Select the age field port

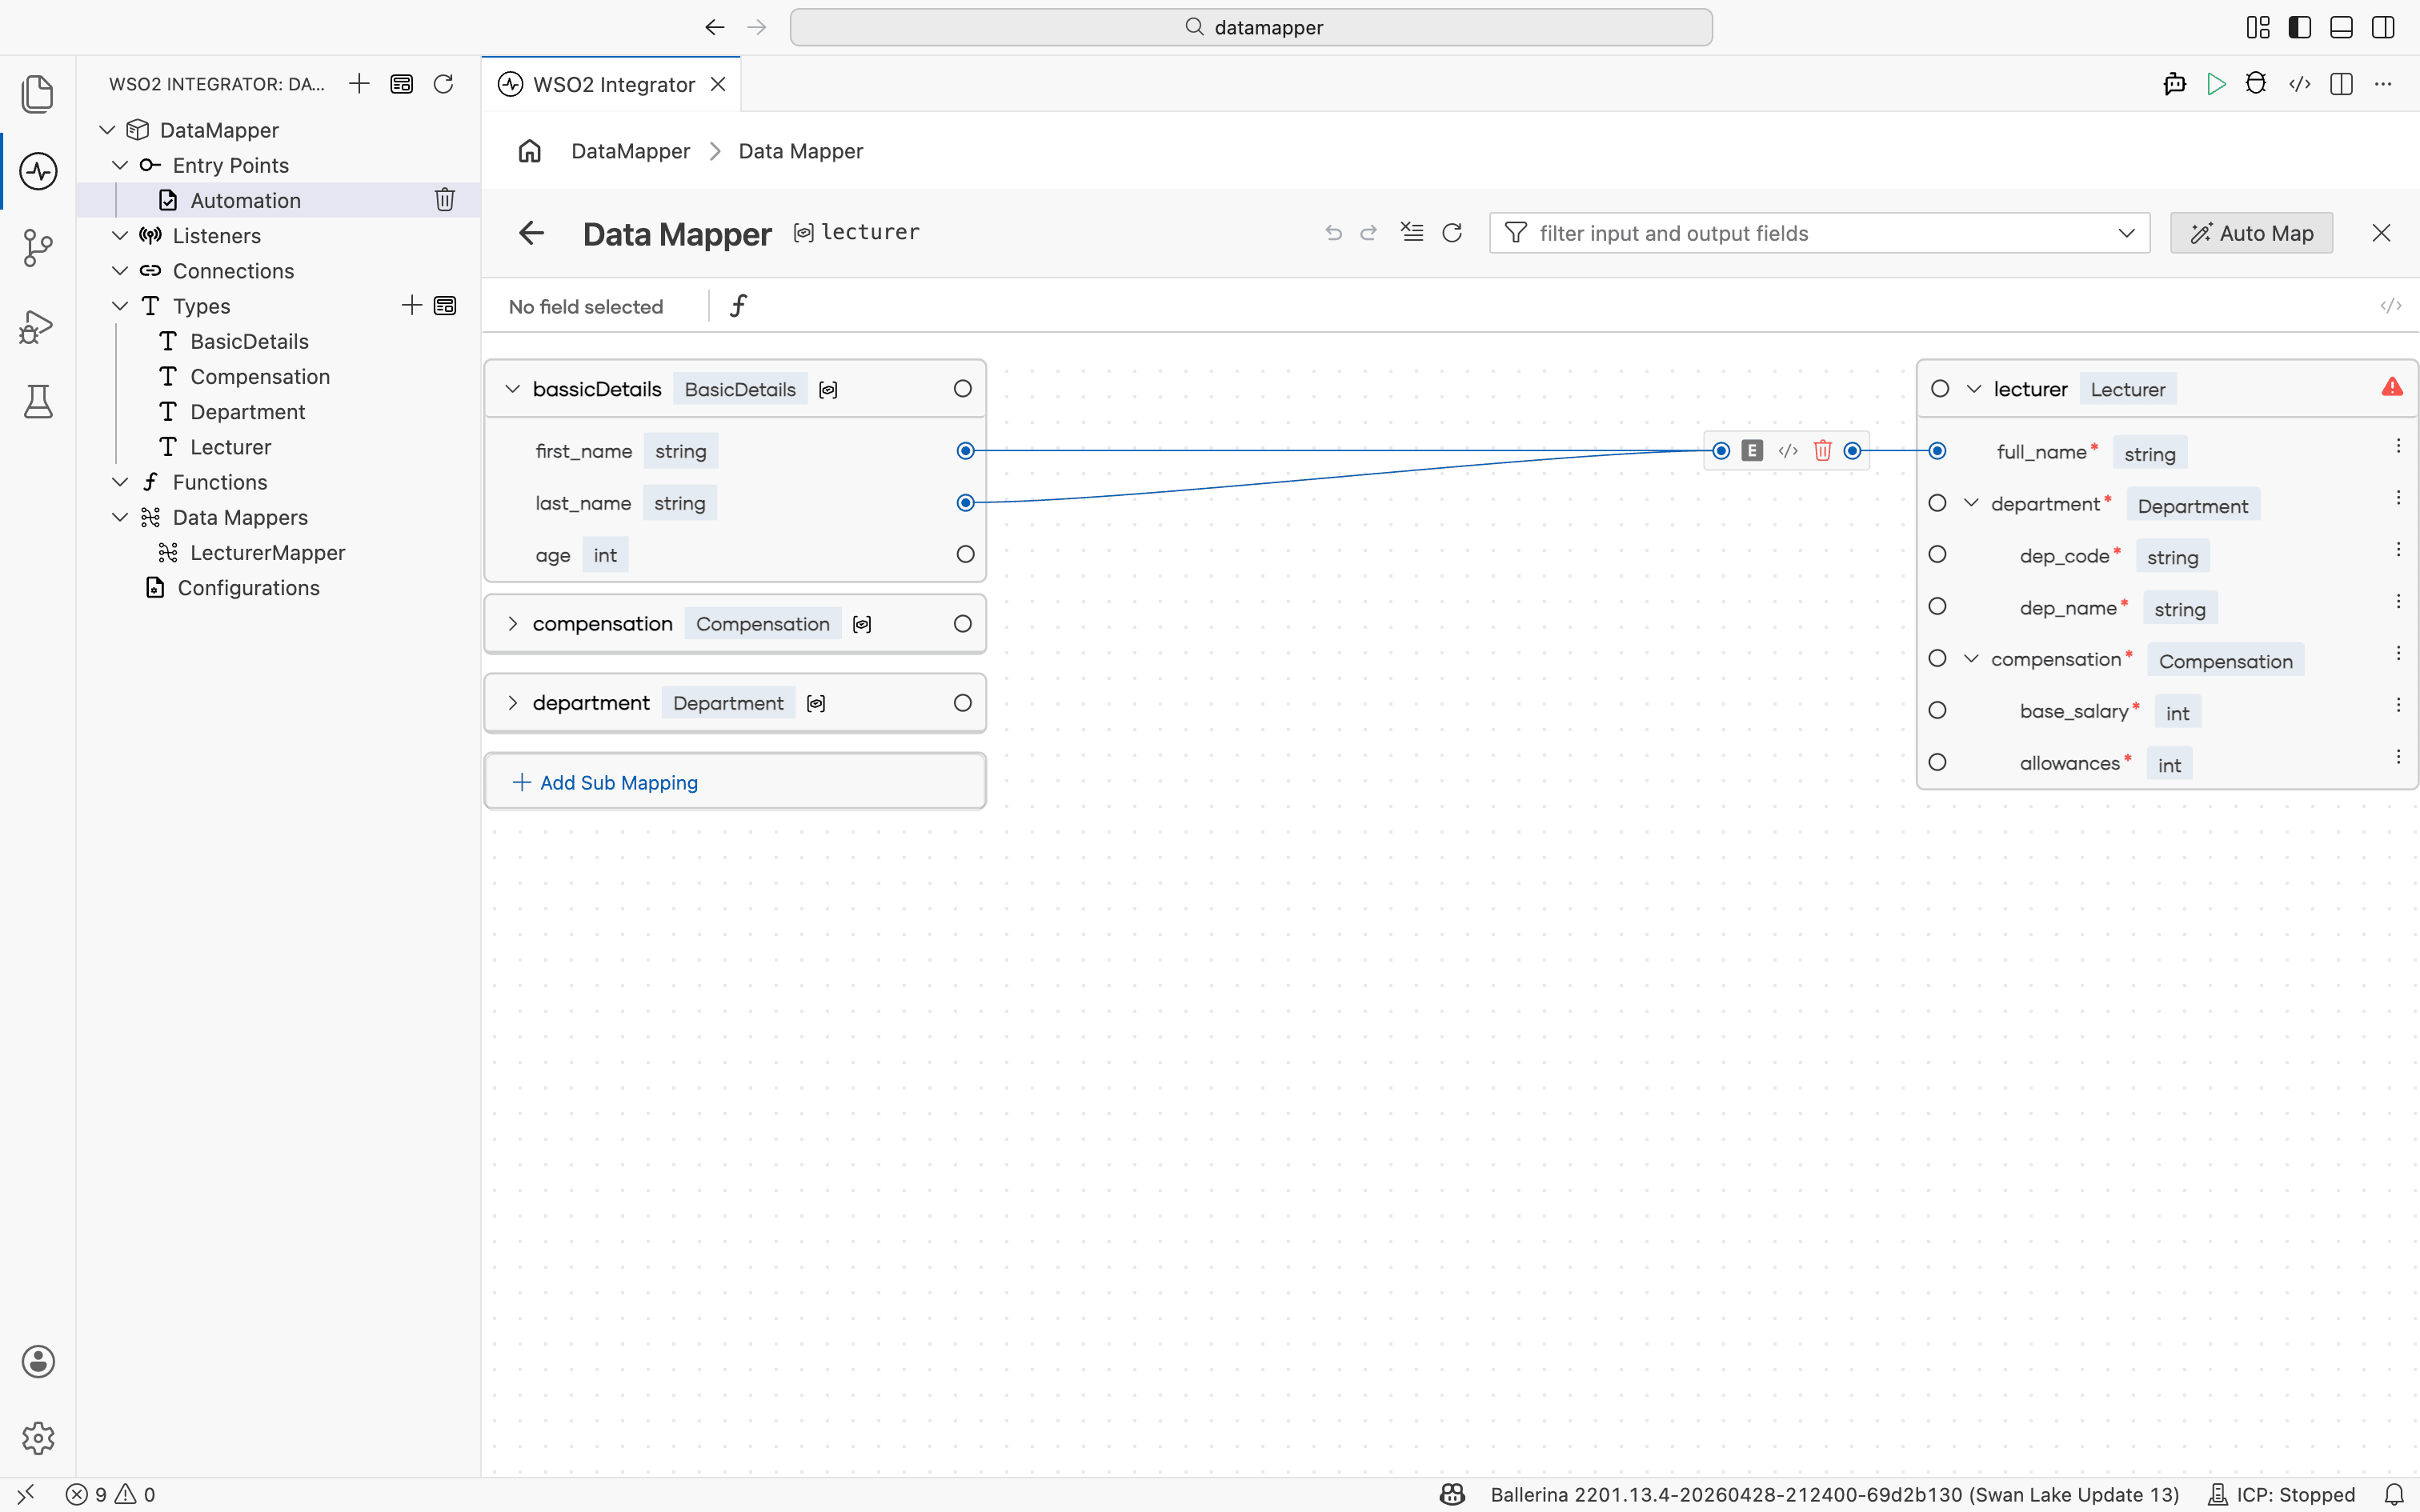coord(965,554)
